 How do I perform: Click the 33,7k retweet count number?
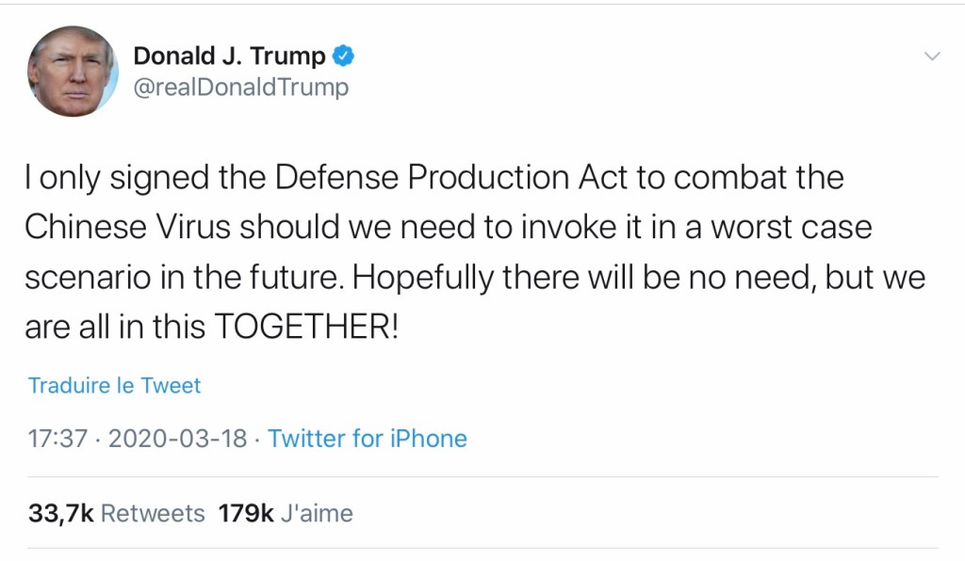[60, 513]
